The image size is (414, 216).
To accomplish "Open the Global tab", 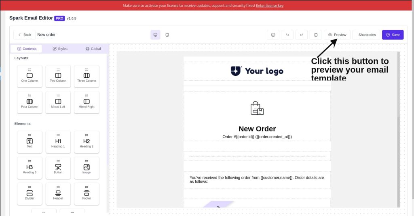I will pos(93,49).
